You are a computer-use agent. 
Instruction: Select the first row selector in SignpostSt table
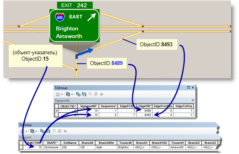pyautogui.click(x=57, y=111)
